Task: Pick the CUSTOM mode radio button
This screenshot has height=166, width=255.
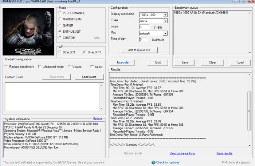Action: 60,38
